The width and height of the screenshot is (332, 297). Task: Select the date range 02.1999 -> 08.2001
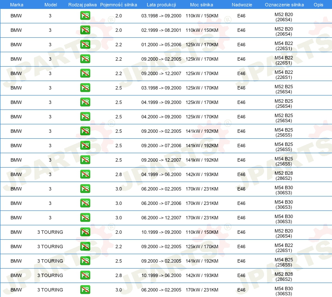[161, 30]
